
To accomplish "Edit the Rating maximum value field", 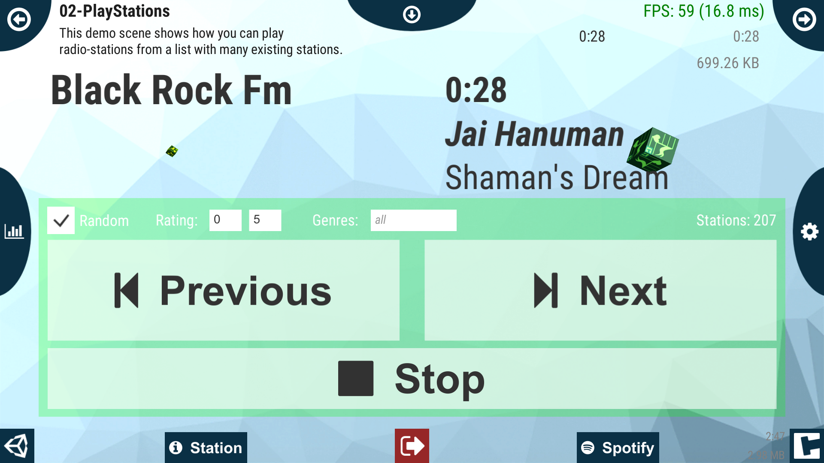I will tap(265, 220).
